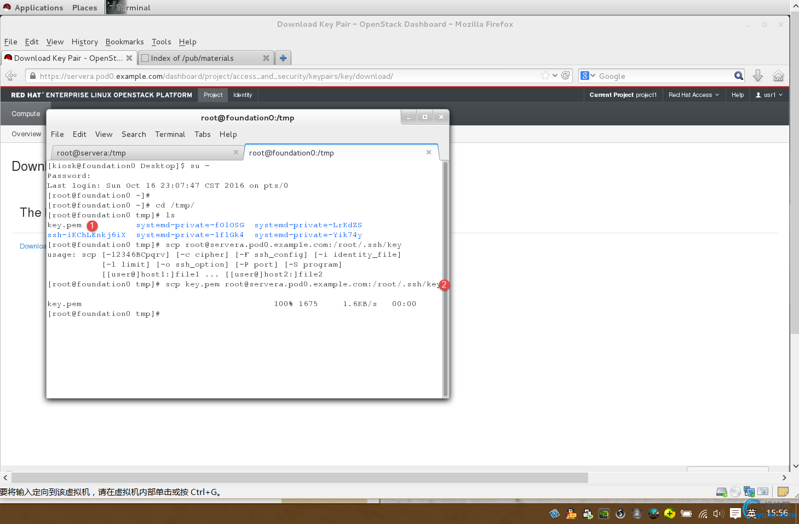Expand the Red Hat Access dropdown
Screen dimensions: 799x524
tap(693, 95)
